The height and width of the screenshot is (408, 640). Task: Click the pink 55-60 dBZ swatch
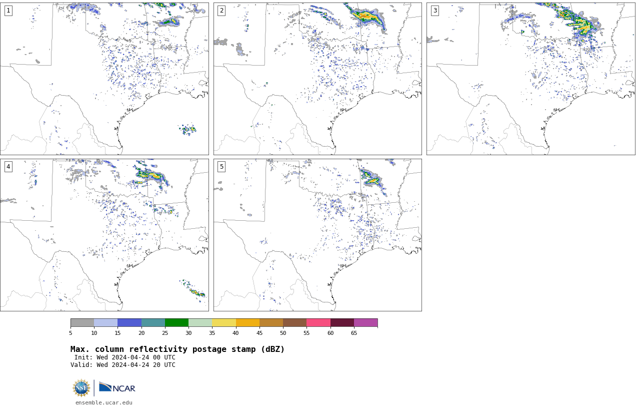click(x=318, y=323)
